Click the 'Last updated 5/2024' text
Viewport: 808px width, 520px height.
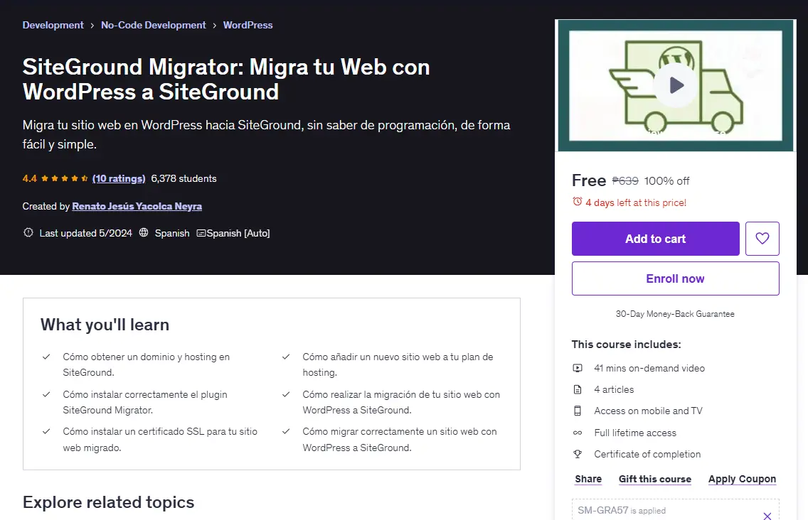85,233
